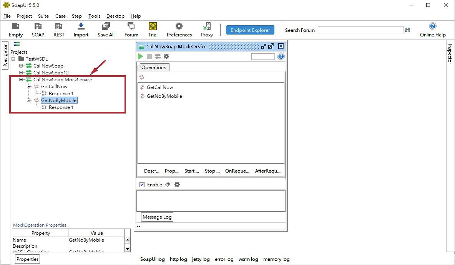Open the Message Log tab

(x=157, y=217)
